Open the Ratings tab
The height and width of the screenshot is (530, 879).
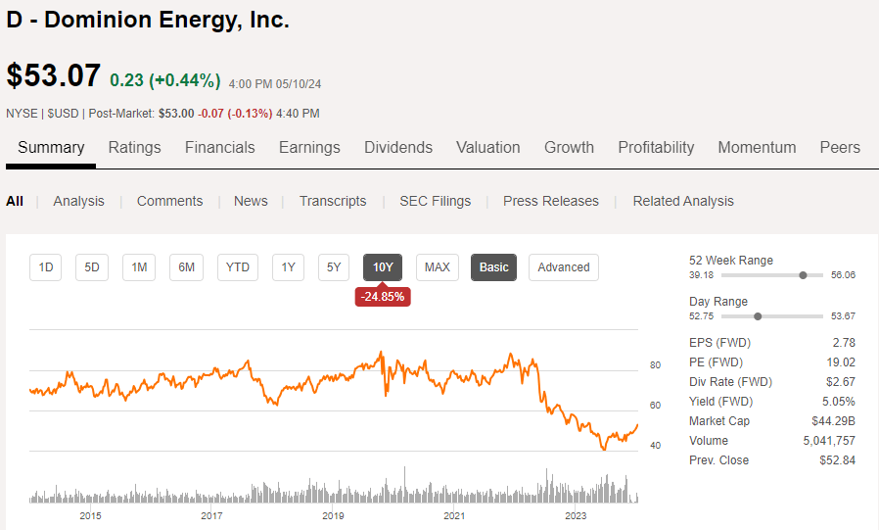[134, 148]
